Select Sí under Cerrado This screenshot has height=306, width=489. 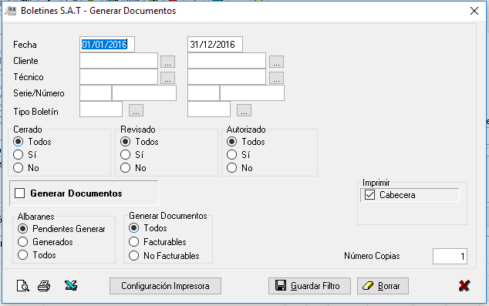click(x=18, y=155)
